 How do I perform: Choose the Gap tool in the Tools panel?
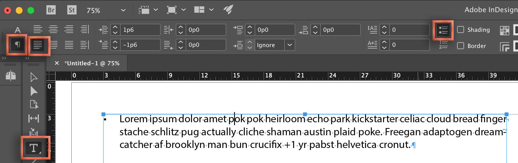pyautogui.click(x=34, y=118)
